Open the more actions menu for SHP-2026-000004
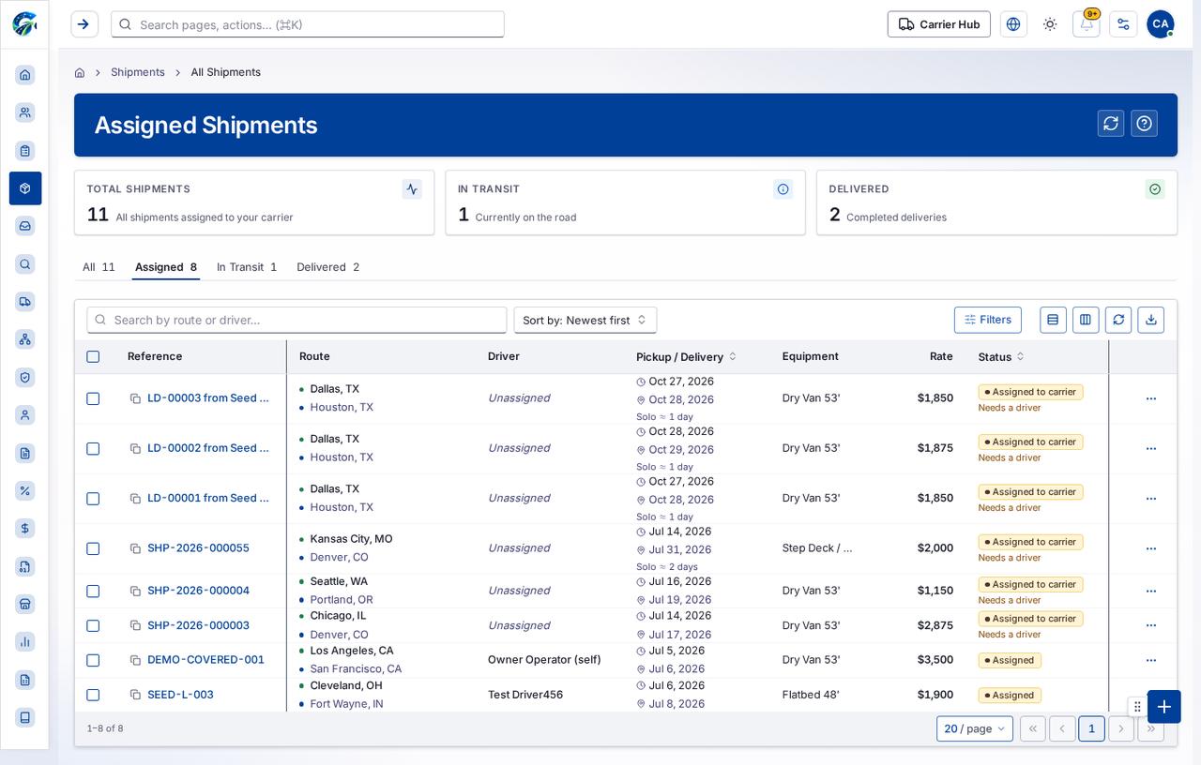Viewport: 1201px width, 765px height. click(x=1151, y=591)
